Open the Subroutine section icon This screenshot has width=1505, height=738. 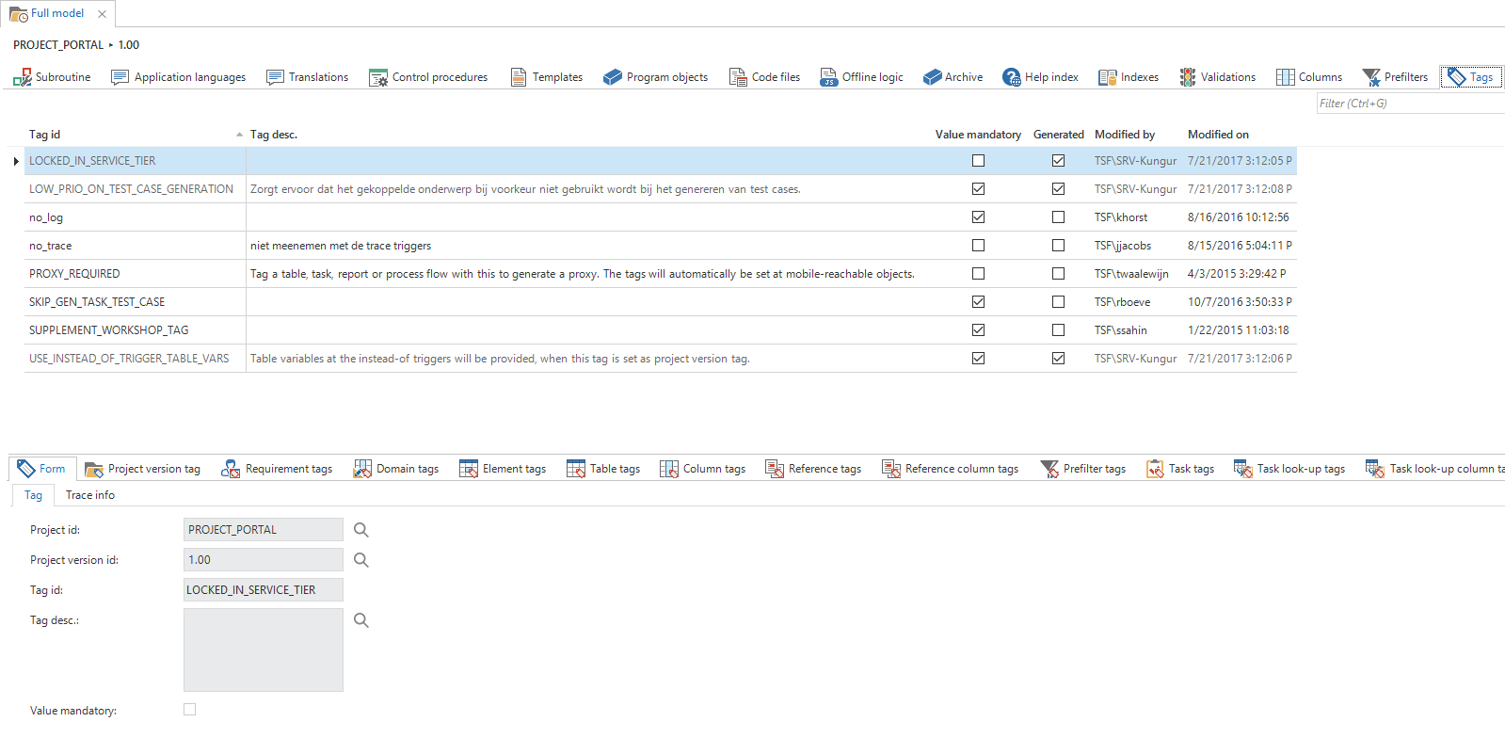23,77
